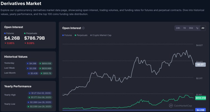Click the red down arrow beside 0.85%

point(6,43)
